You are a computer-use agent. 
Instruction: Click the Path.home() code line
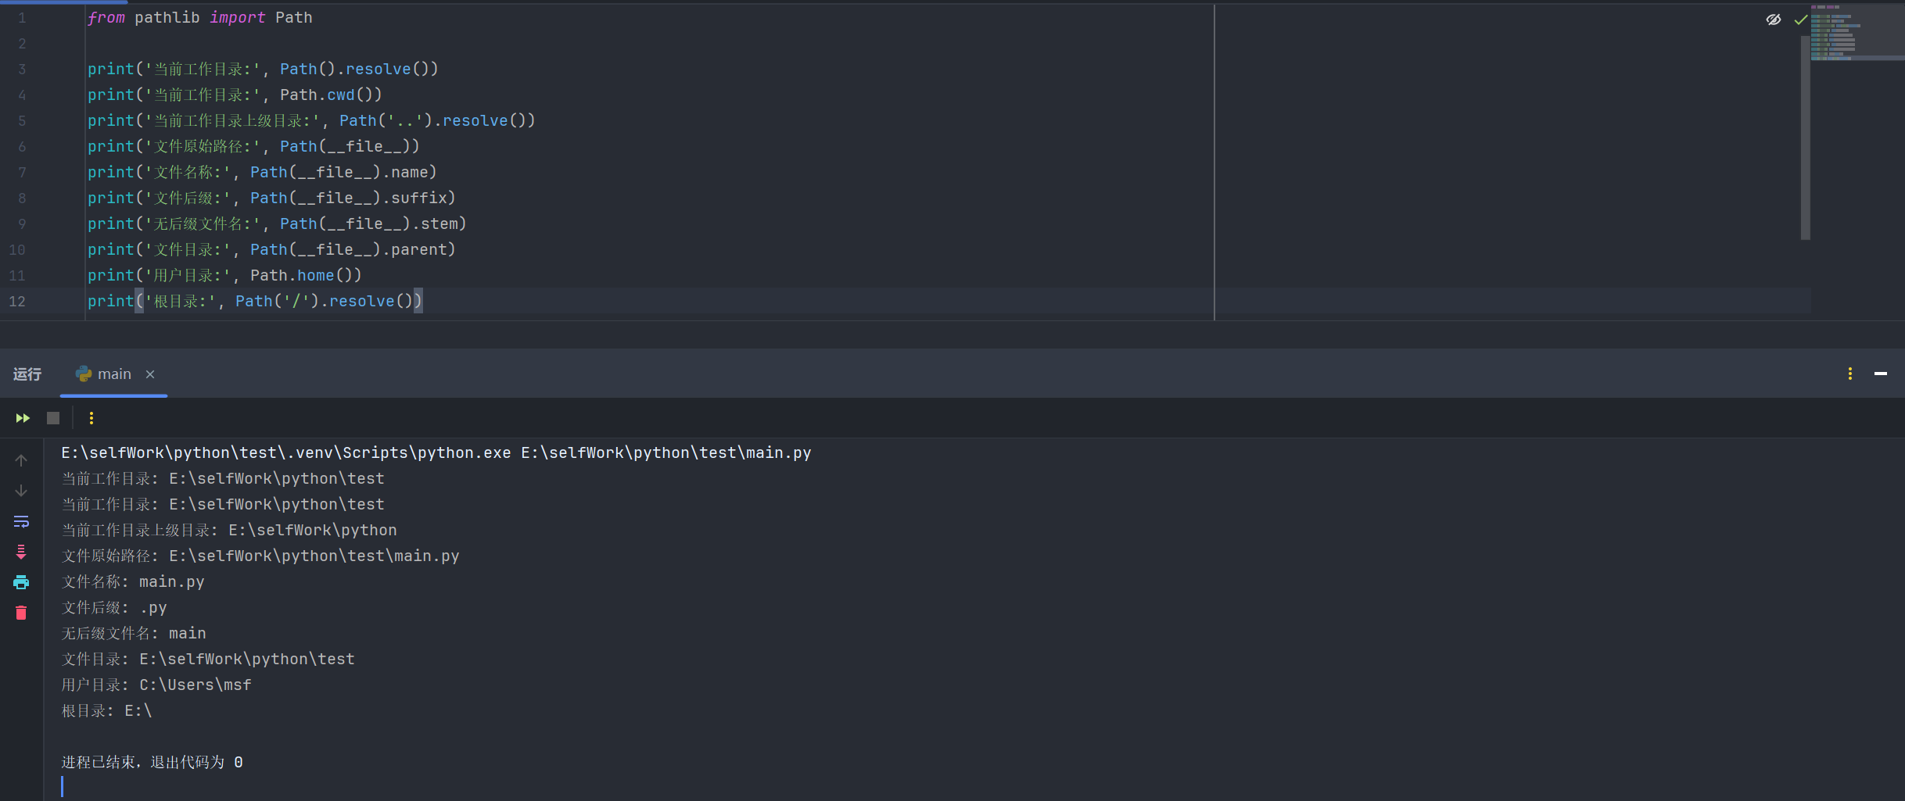tap(224, 275)
